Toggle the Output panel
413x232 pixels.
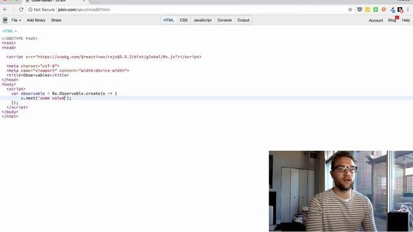pyautogui.click(x=243, y=20)
